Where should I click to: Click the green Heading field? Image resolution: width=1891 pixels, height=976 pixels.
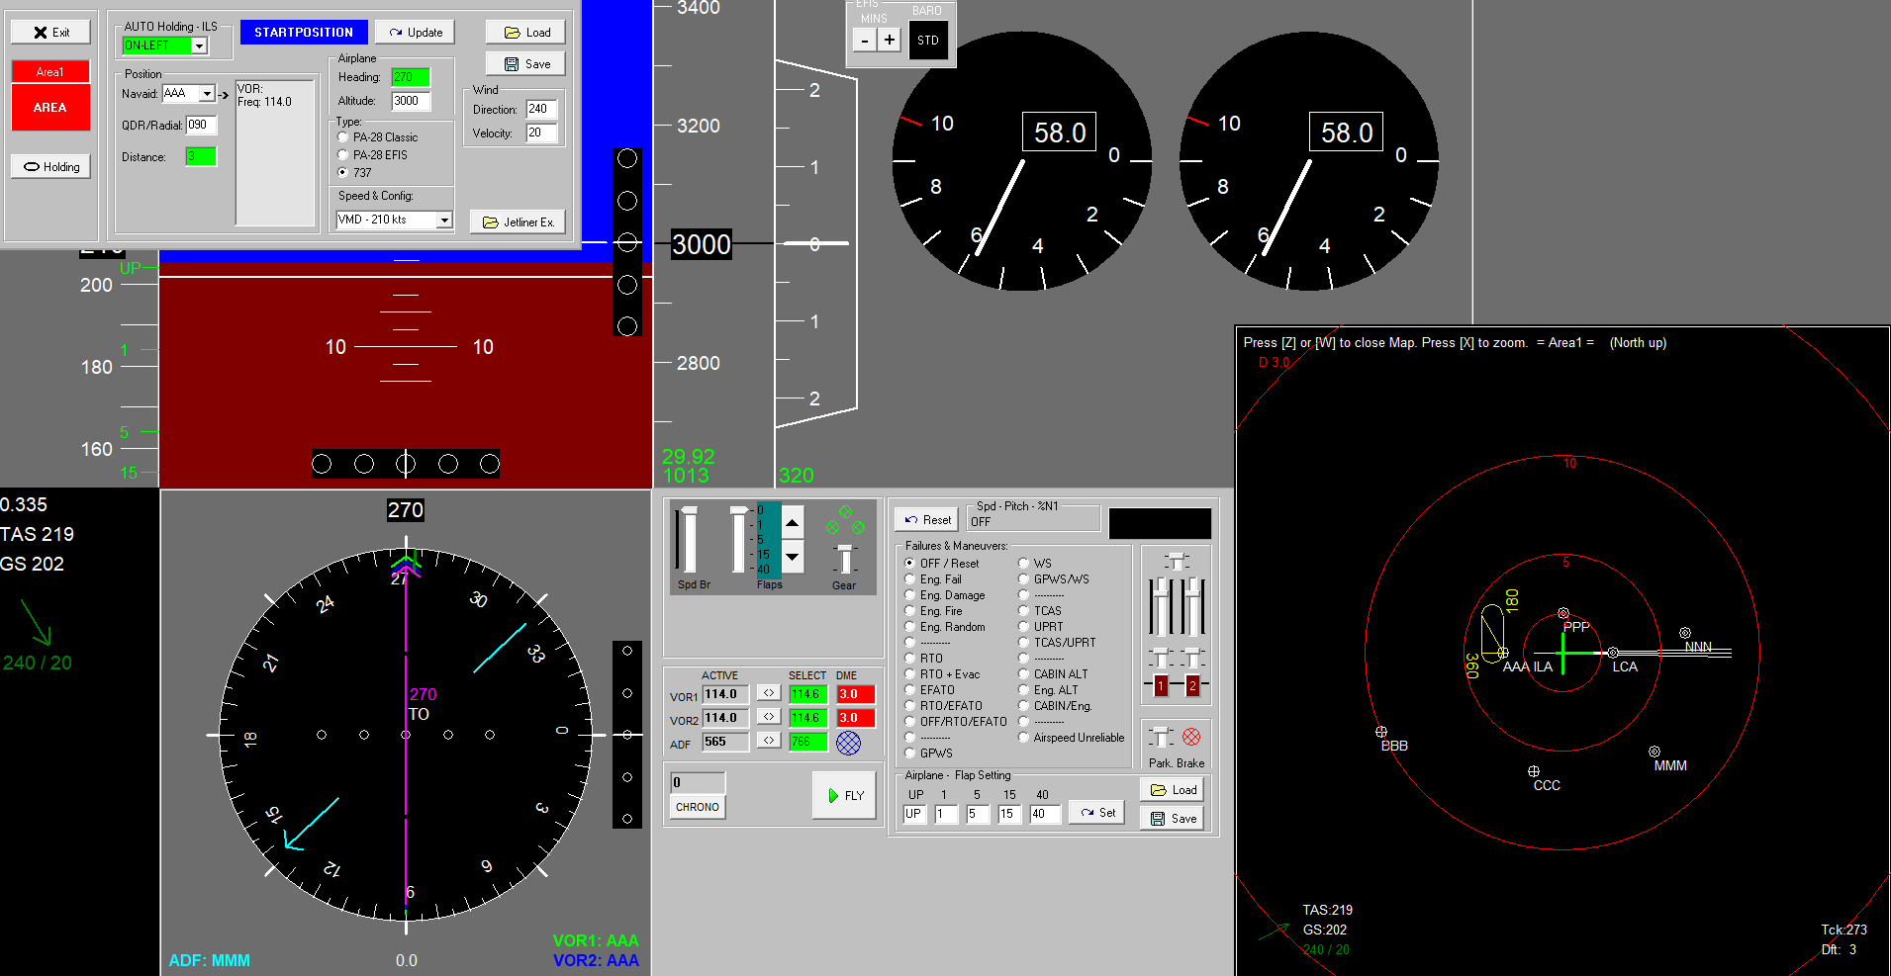[x=411, y=77]
